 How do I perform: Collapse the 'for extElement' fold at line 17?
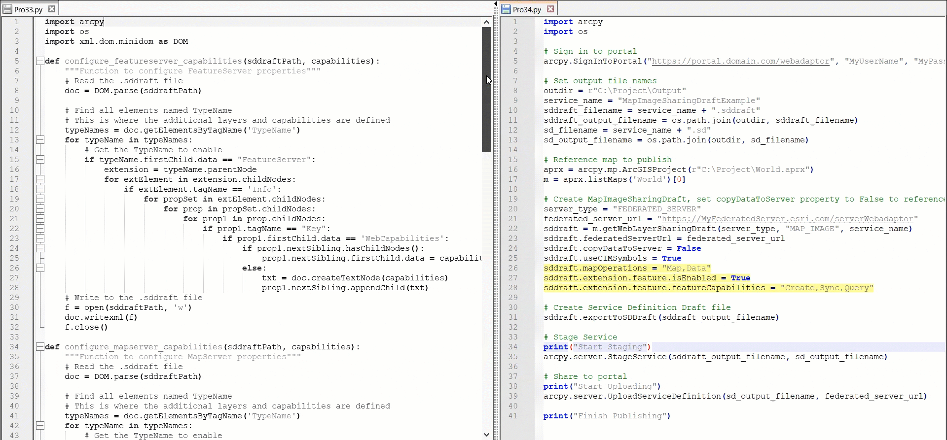click(40, 179)
